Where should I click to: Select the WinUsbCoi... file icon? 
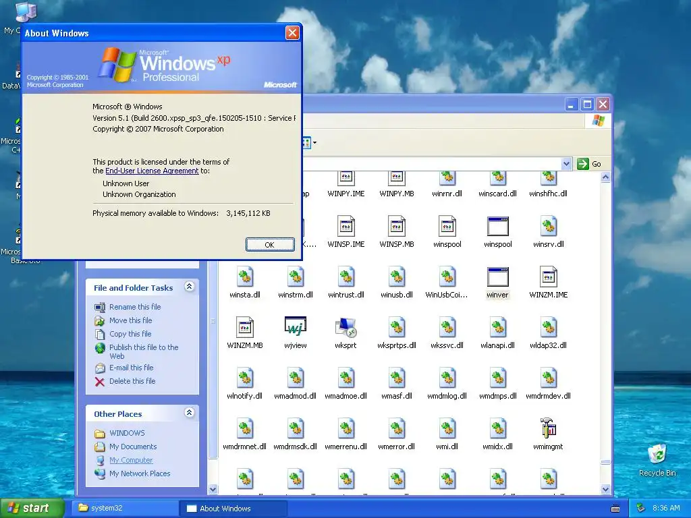(x=447, y=277)
